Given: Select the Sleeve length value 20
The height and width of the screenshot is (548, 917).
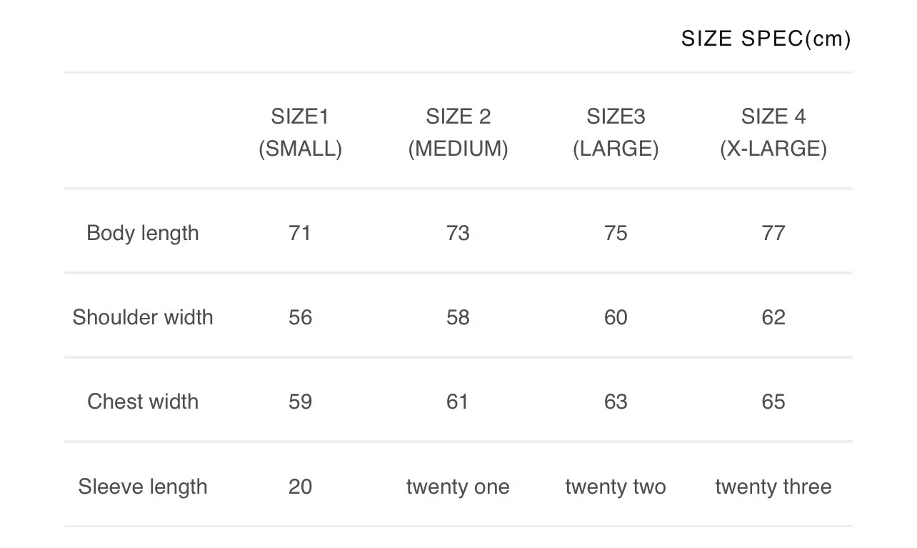Looking at the screenshot, I should coord(300,487).
